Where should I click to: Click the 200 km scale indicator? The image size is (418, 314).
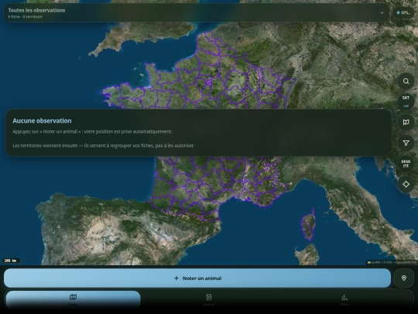point(11,261)
